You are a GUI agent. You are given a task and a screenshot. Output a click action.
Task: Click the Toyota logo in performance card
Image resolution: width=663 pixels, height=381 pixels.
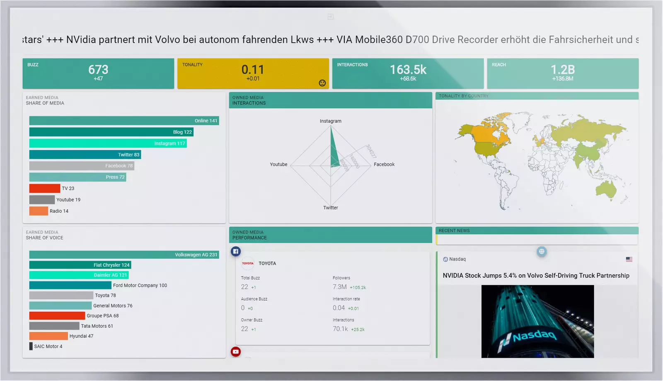point(248,263)
